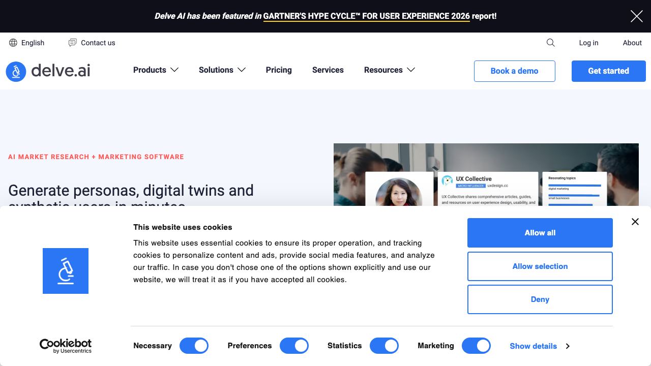651x366 pixels.
Task: Toggle the Necessary cookies switch
Action: point(194,346)
